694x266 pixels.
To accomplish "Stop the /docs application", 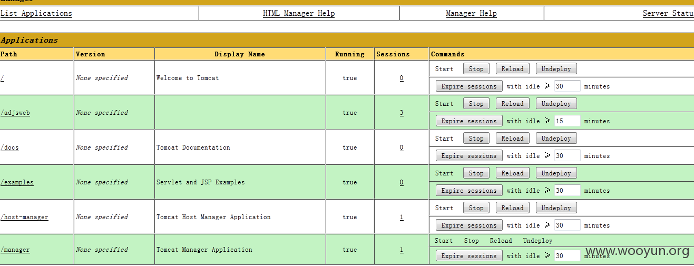I will pyautogui.click(x=476, y=139).
